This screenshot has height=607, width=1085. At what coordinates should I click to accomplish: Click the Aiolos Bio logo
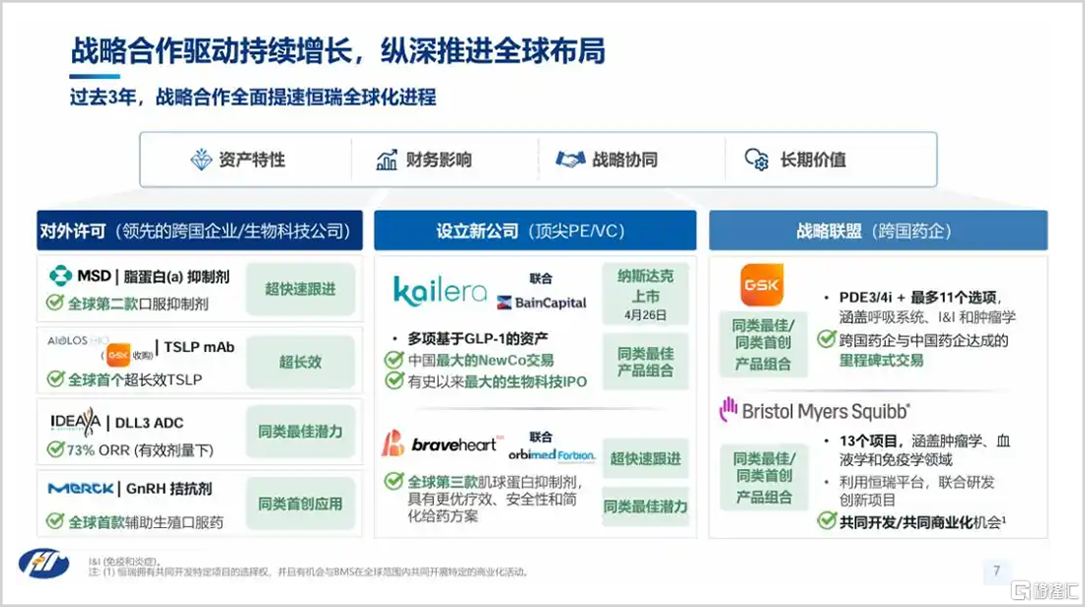coord(78,341)
